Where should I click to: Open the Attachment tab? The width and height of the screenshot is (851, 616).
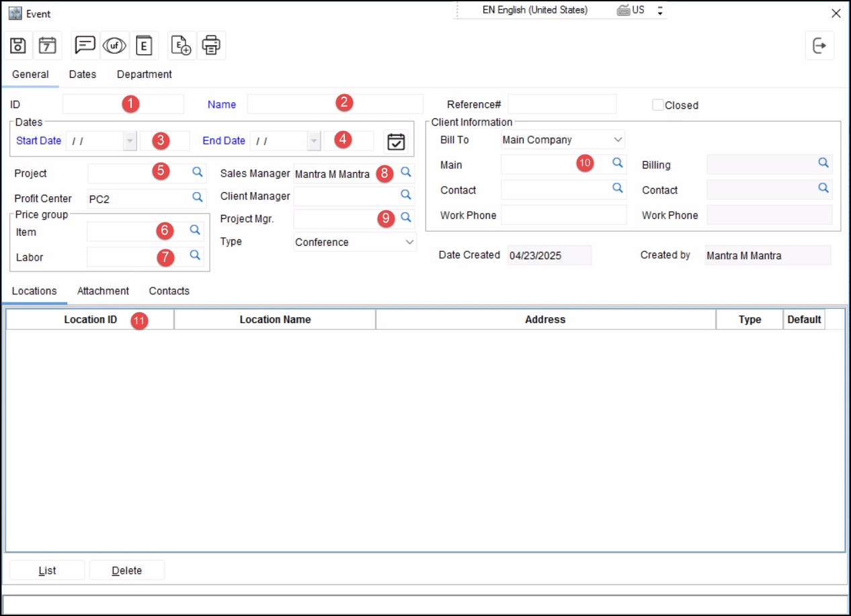[x=103, y=291]
